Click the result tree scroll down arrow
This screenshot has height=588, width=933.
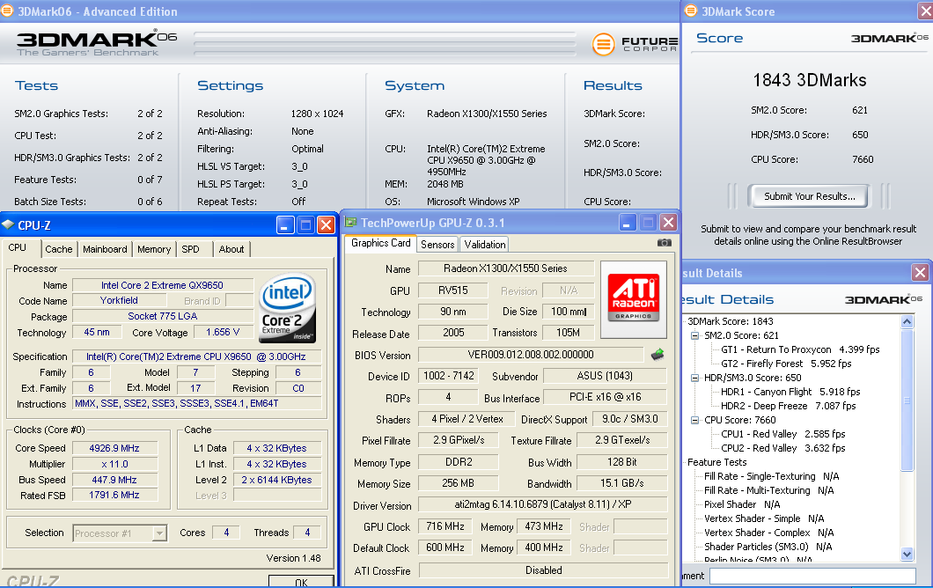click(x=907, y=554)
